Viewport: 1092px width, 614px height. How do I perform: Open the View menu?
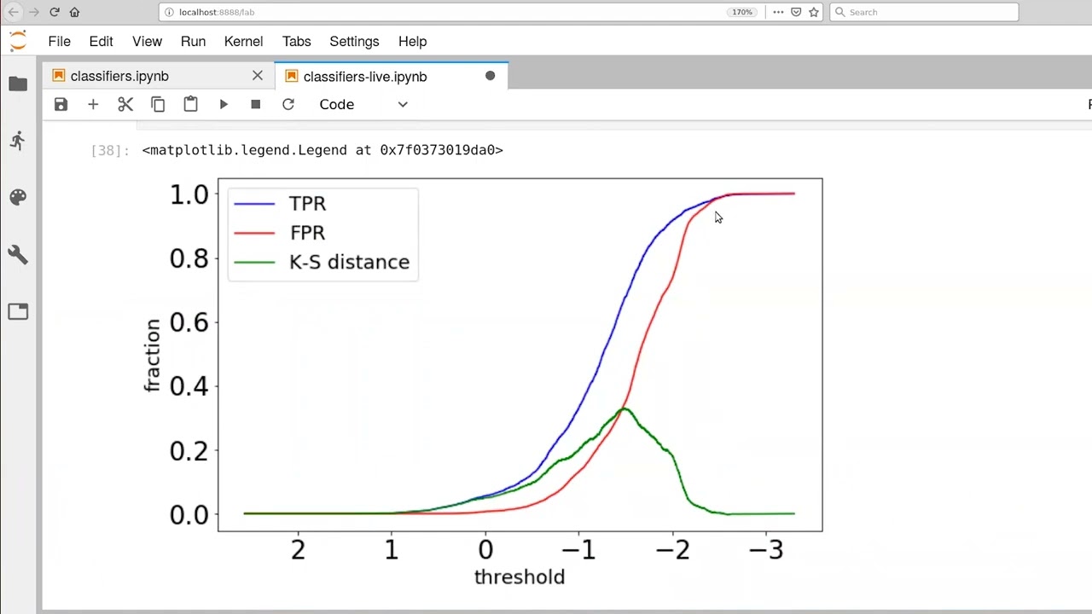coord(147,41)
